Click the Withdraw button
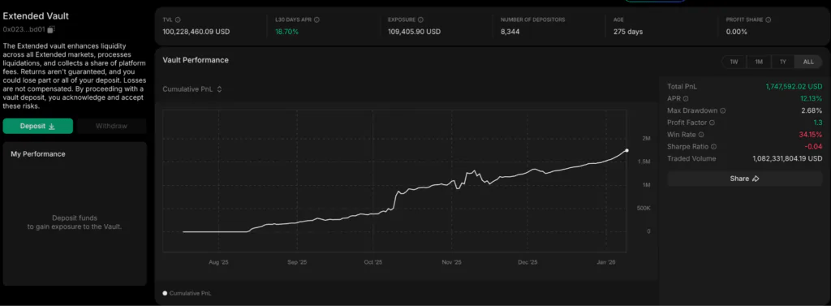 click(x=111, y=127)
